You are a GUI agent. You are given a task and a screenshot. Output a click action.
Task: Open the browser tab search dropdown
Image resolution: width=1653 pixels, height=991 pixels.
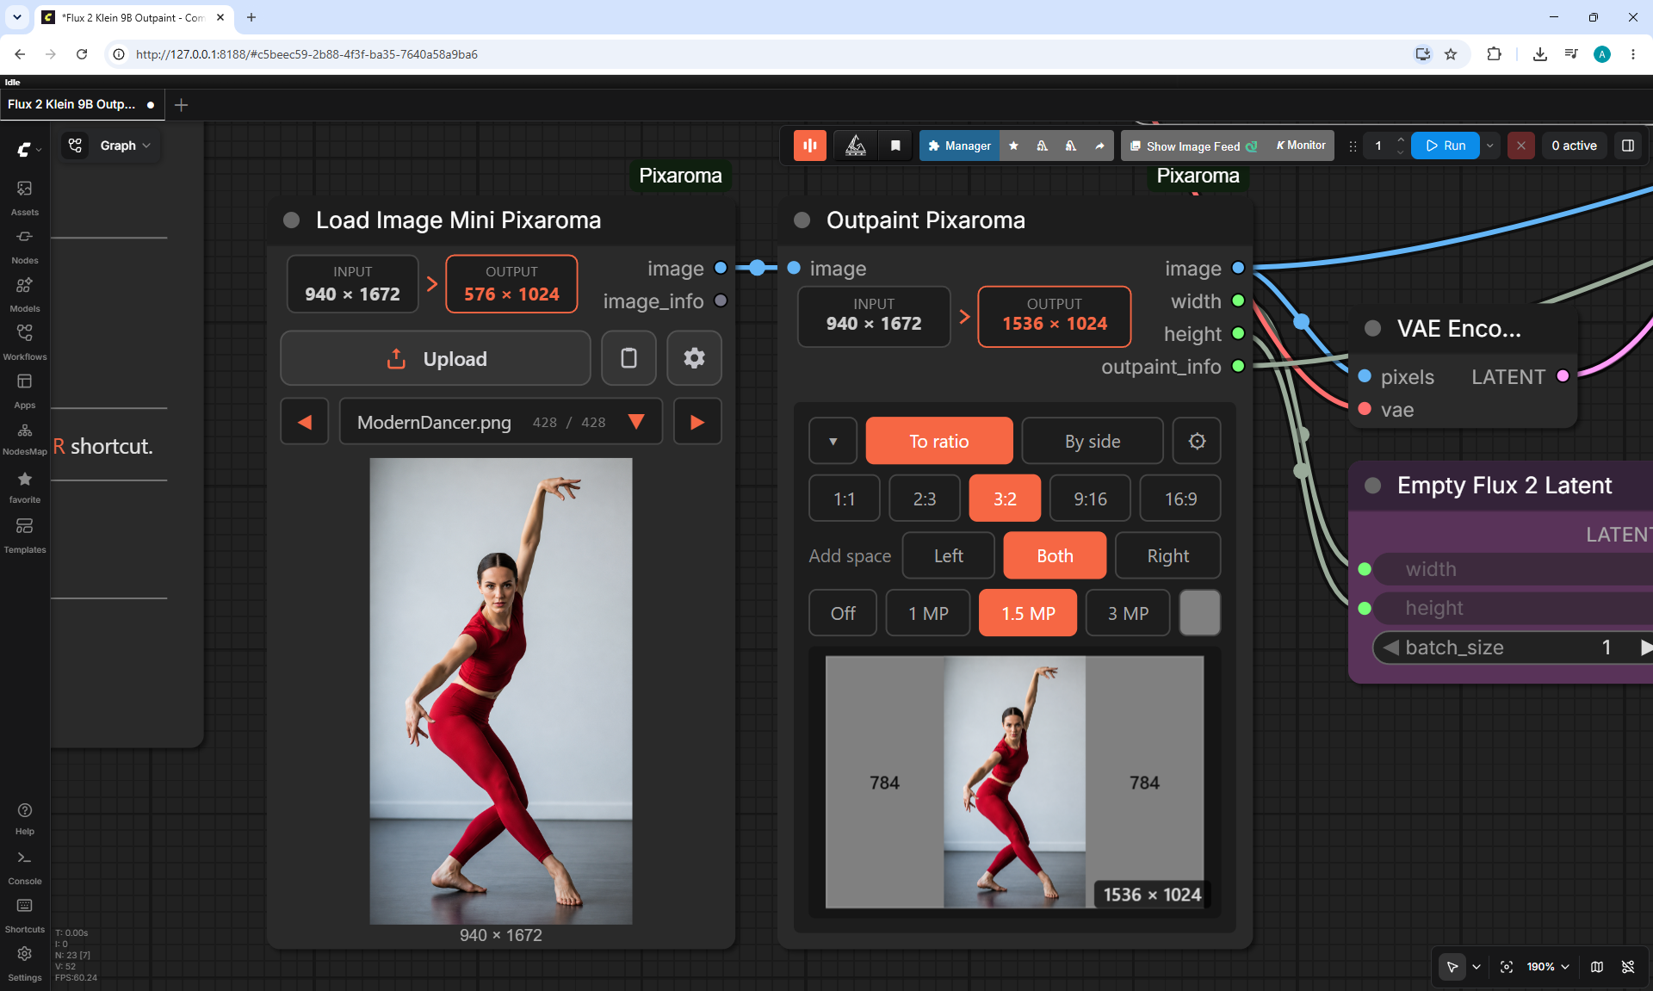pyautogui.click(x=16, y=17)
